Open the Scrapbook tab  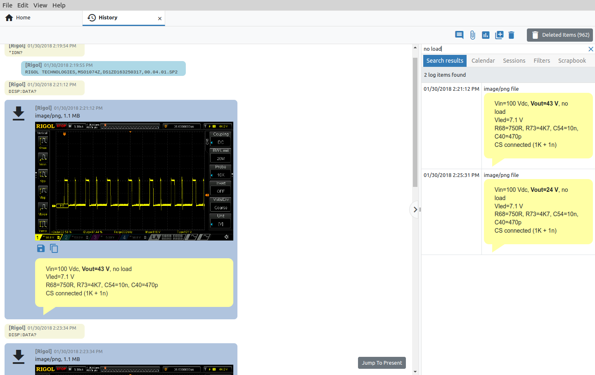click(572, 61)
